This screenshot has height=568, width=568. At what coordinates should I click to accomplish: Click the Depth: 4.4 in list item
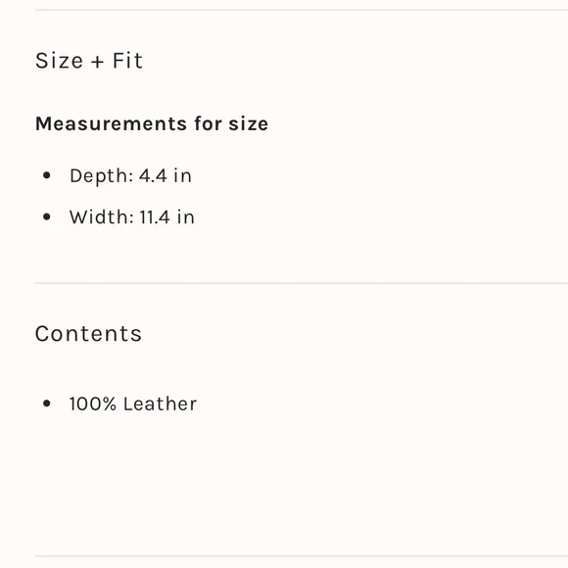(x=130, y=176)
